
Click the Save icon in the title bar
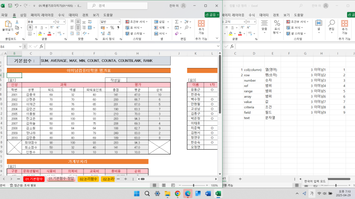[10, 6]
